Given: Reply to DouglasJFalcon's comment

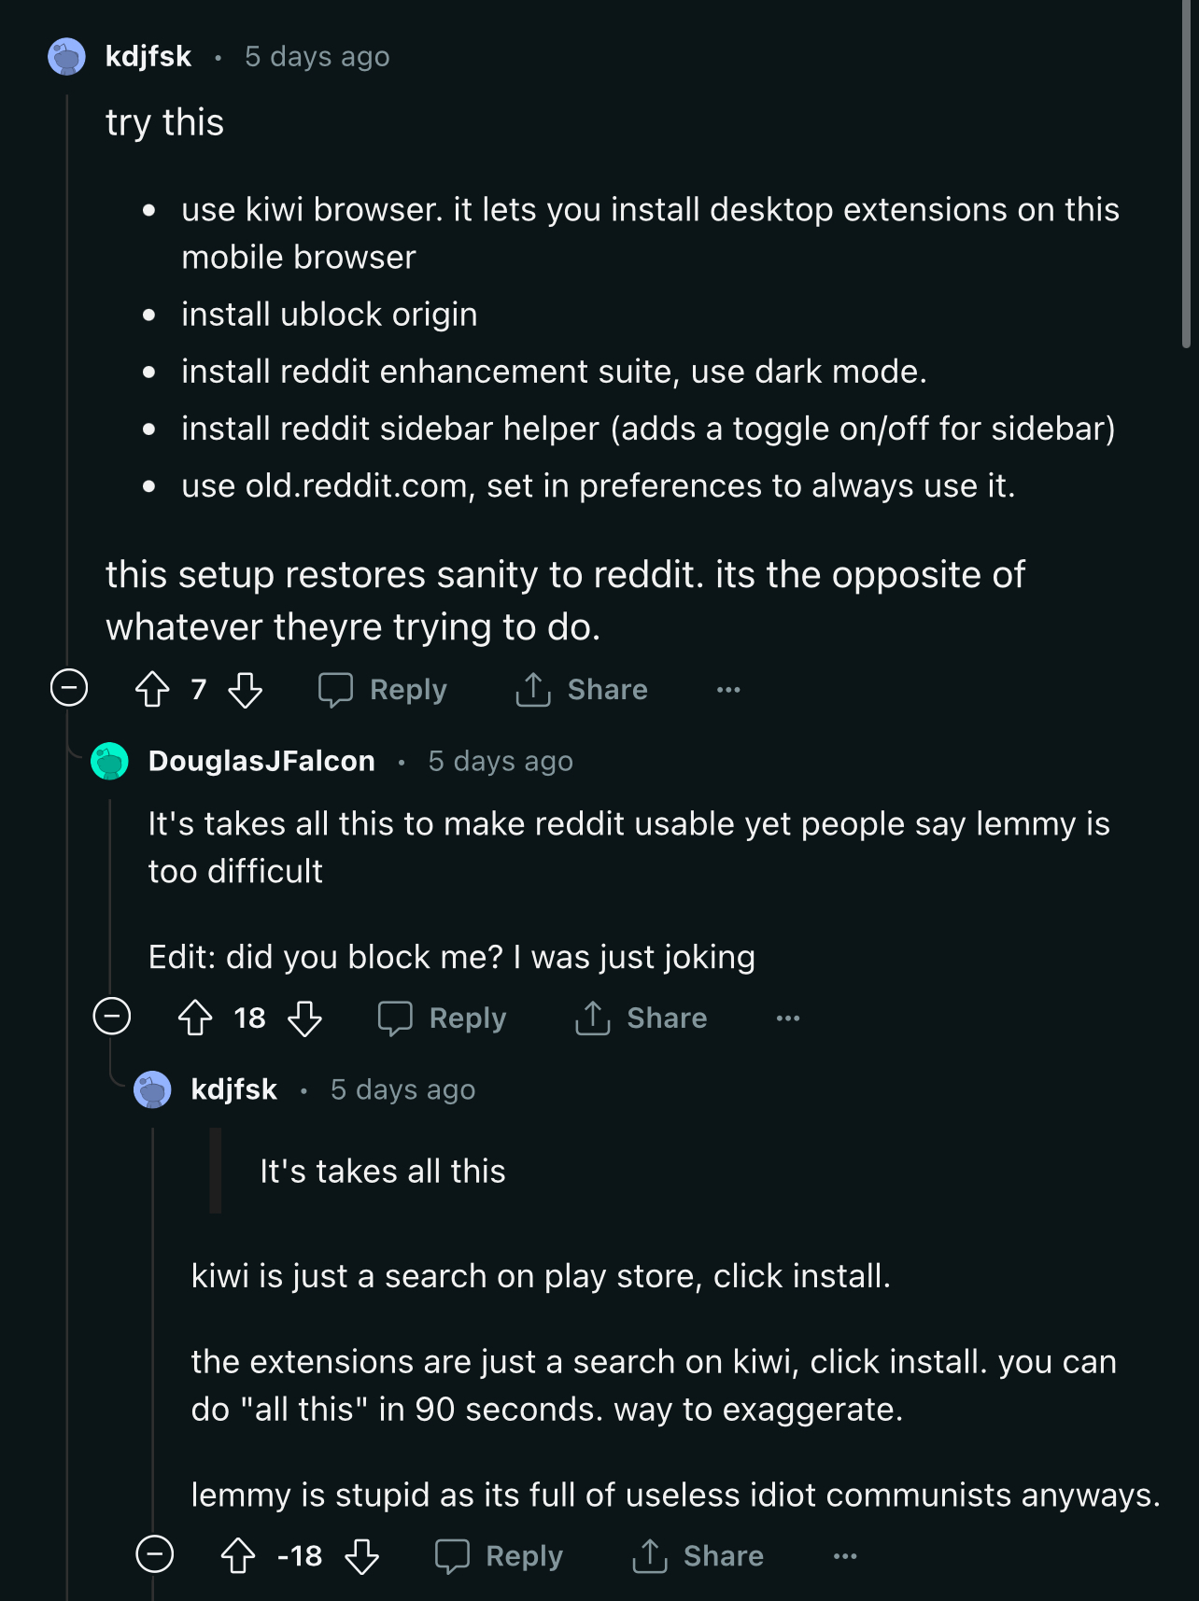Looking at the screenshot, I should coord(443,1018).
